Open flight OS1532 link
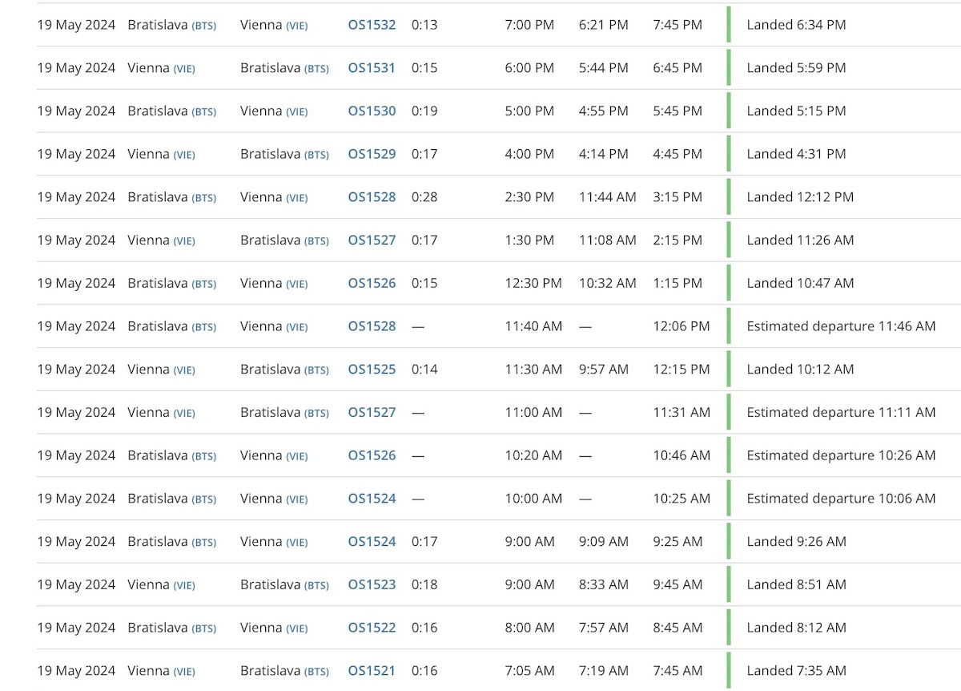Viewport: 961px width, 691px height. tap(372, 25)
